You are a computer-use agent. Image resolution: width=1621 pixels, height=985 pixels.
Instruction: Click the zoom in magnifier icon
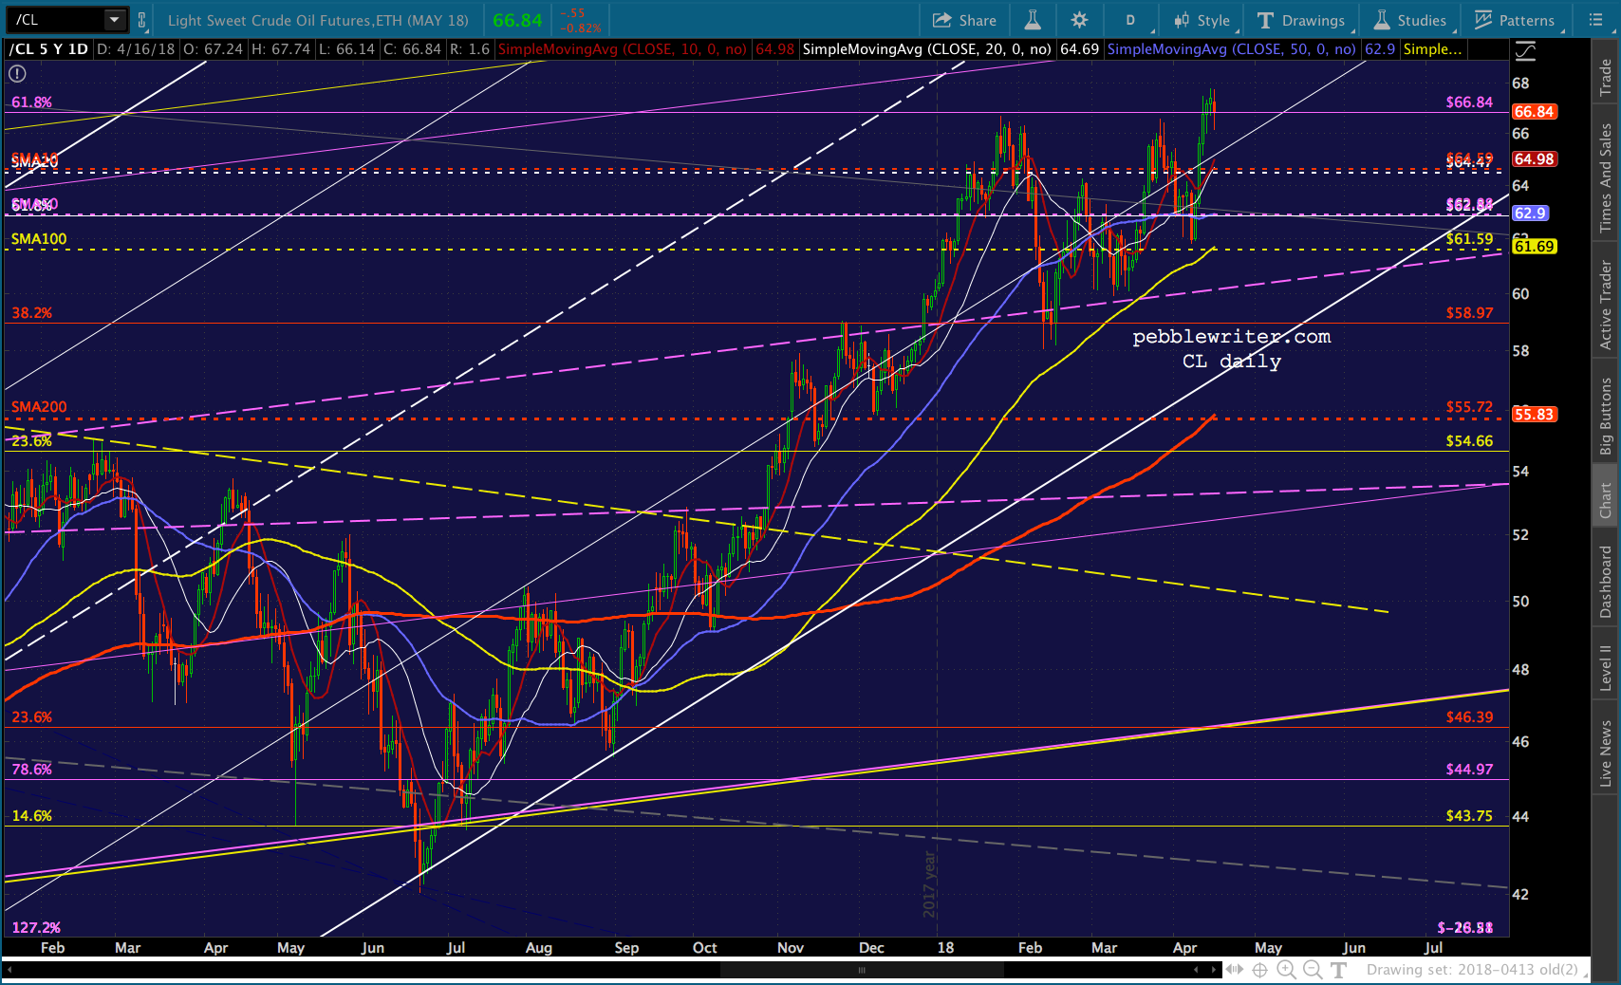(1286, 969)
